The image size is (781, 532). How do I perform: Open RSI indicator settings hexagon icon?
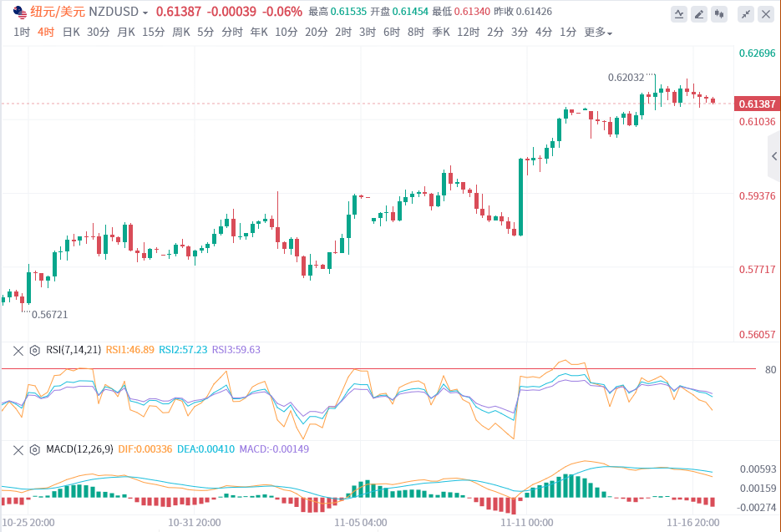pyautogui.click(x=34, y=351)
